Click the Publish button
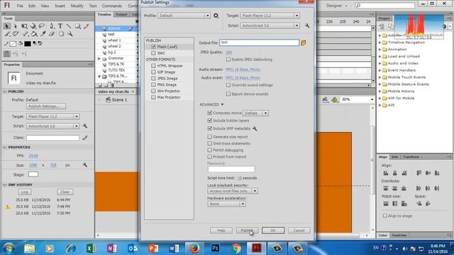Viewport: 454px width, 255px height. [x=247, y=230]
